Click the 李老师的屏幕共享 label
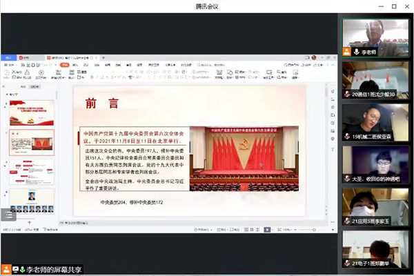 pos(48,268)
